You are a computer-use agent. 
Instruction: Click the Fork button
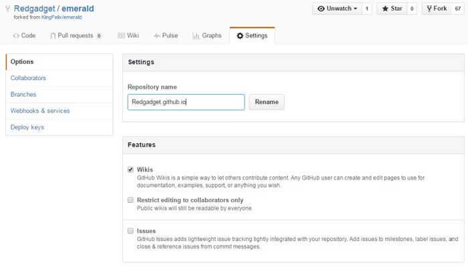pos(437,9)
